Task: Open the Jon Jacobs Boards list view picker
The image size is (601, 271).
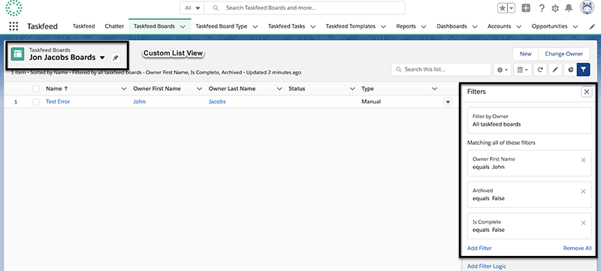Action: (102, 58)
